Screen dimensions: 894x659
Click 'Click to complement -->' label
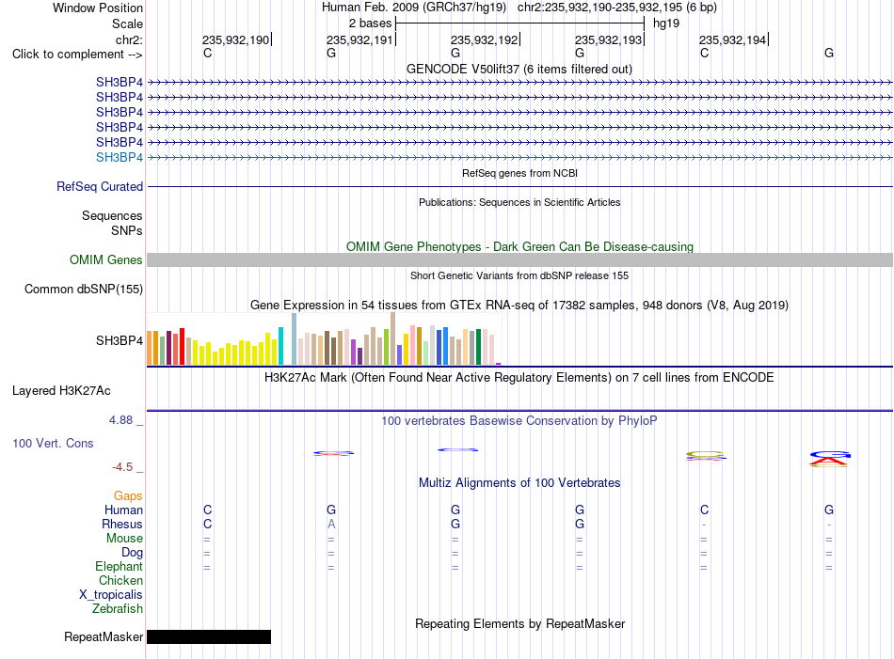coord(77,55)
